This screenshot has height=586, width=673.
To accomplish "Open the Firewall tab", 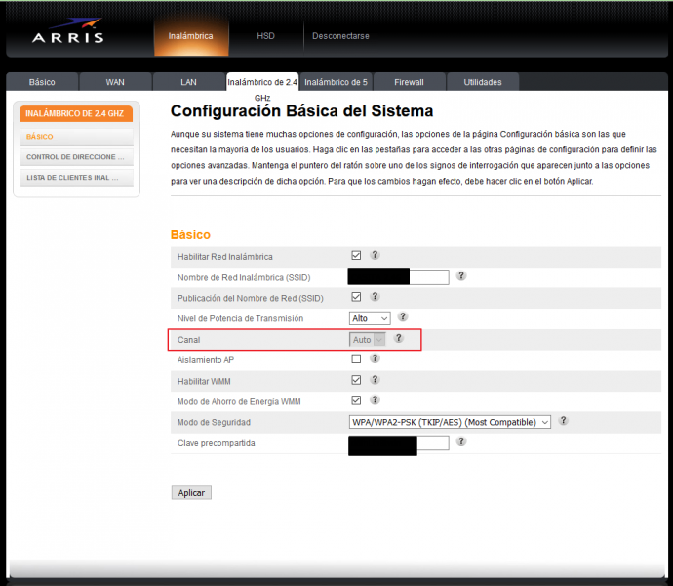I will [409, 82].
